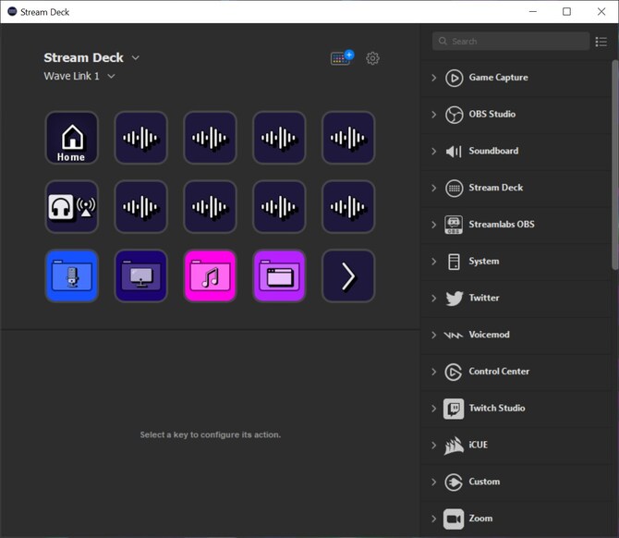Expand the Twitch Studio chevron

click(x=434, y=409)
